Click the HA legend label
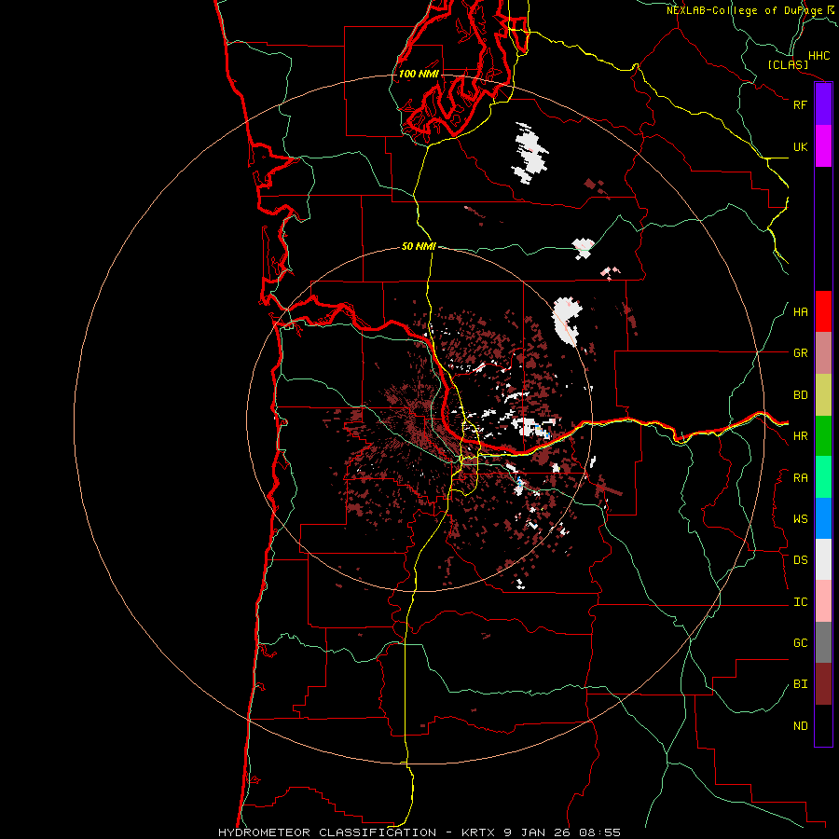Viewport: 839px width, 839px height. tap(800, 312)
